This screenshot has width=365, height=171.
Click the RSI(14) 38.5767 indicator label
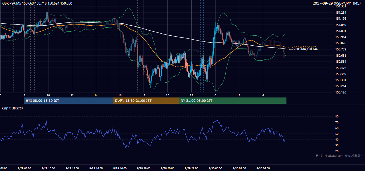click(x=12, y=108)
